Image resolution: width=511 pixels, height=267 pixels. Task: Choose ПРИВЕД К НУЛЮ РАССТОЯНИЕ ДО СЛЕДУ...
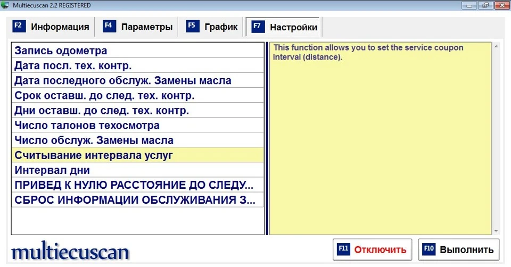coord(137,185)
